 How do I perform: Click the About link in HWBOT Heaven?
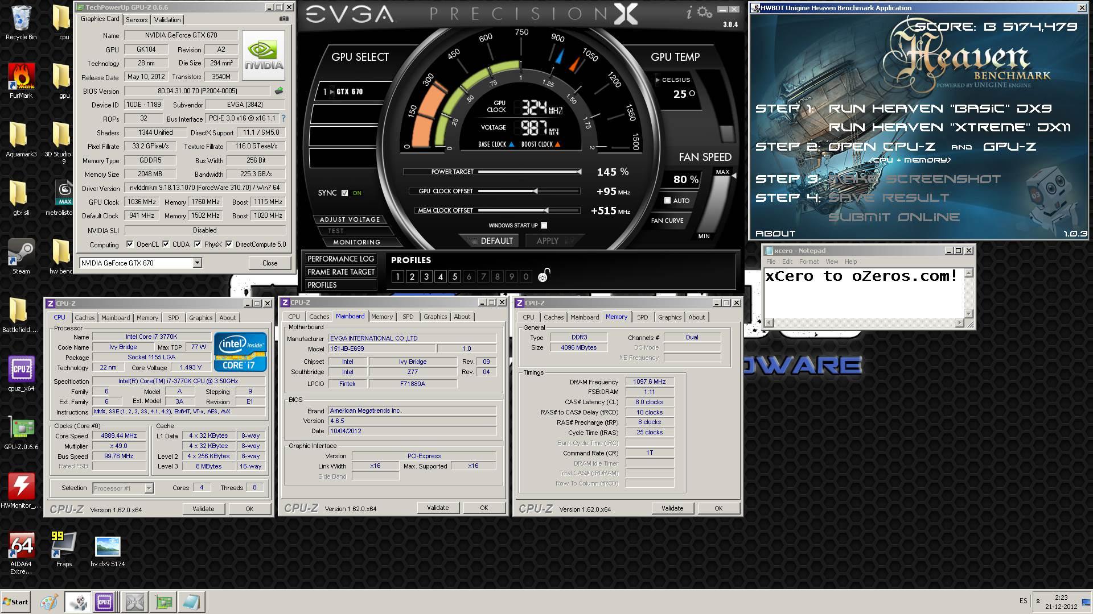pos(775,233)
